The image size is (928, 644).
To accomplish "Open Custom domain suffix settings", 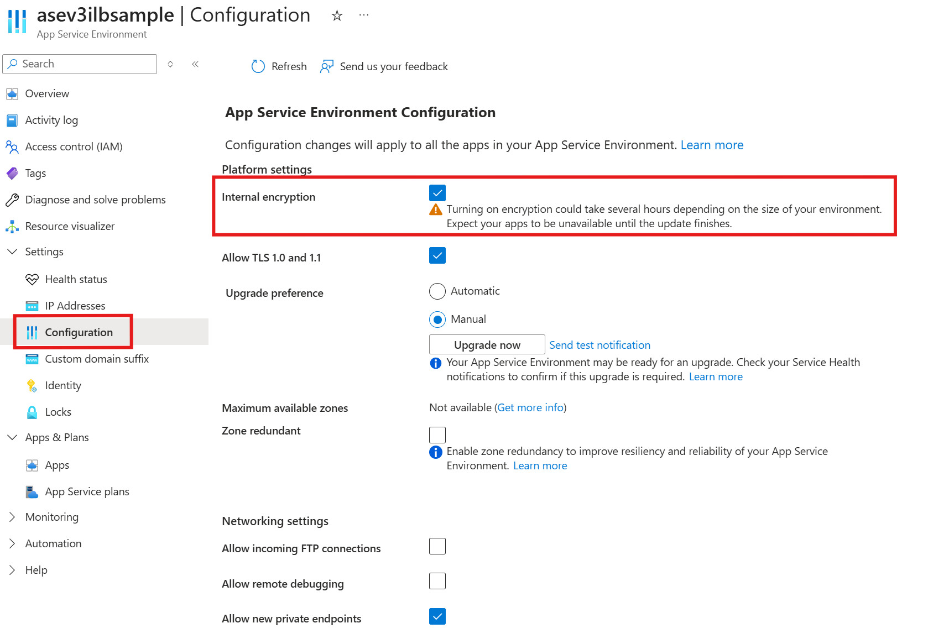I will (x=97, y=359).
